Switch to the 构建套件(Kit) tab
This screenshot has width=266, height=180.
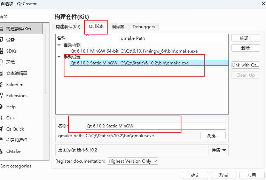coord(68,27)
